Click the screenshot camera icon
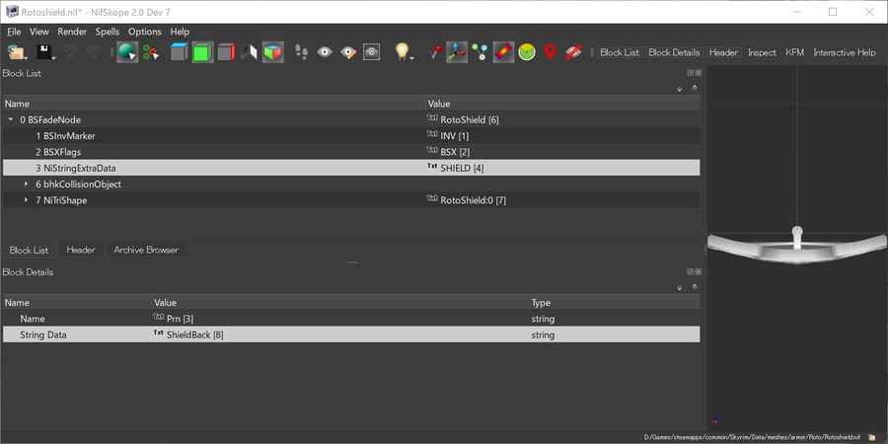Screen dimensions: 888x444 (371, 52)
